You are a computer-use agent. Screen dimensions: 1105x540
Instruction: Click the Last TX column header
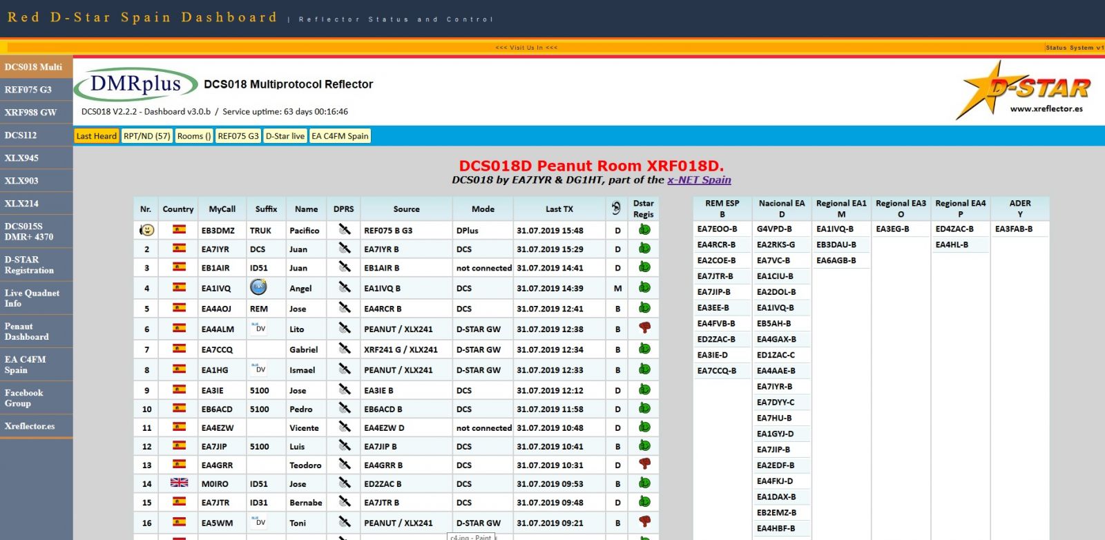tap(559, 209)
